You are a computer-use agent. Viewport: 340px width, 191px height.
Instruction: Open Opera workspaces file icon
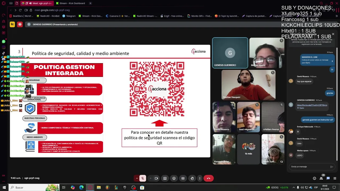pyautogui.click(x=17, y=3)
